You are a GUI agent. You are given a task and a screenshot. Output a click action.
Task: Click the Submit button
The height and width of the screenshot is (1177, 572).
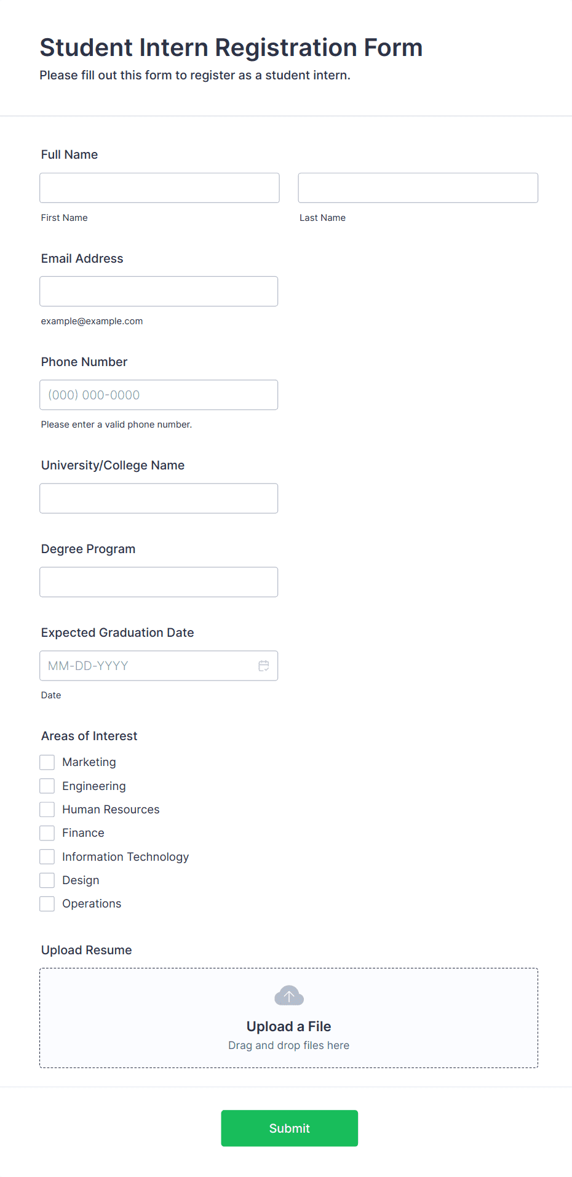[x=289, y=1128]
